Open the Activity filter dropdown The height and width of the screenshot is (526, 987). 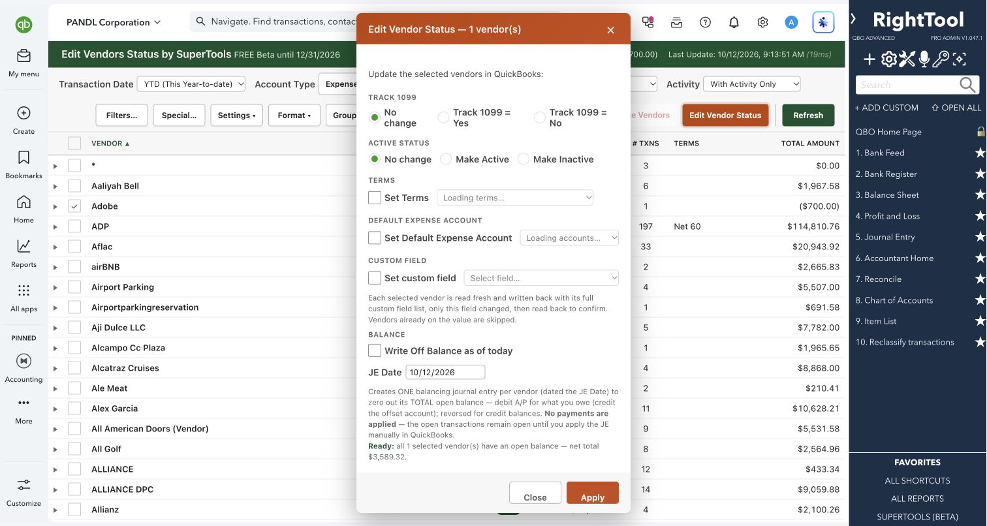[x=751, y=84]
